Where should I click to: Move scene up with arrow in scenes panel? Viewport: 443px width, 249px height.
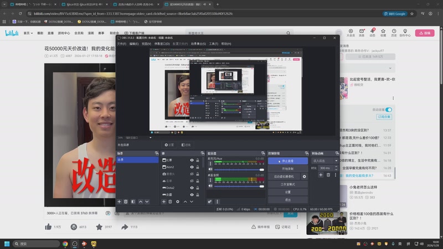pos(141,201)
